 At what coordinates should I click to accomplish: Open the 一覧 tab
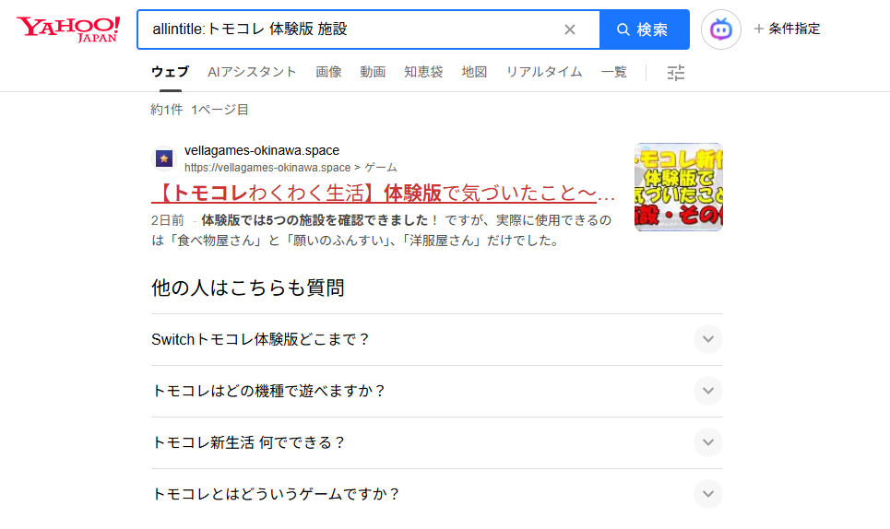click(613, 72)
